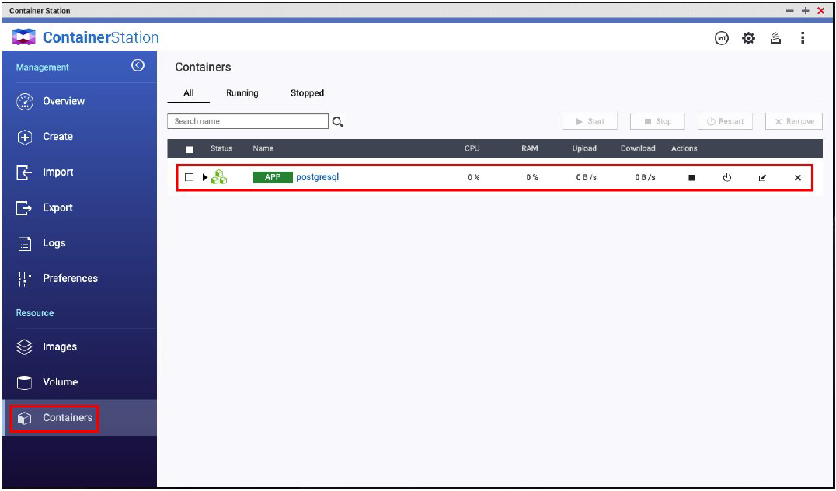Collapse the left sidebar with arrow icon
Screen dimensions: 836x491
[x=138, y=66]
